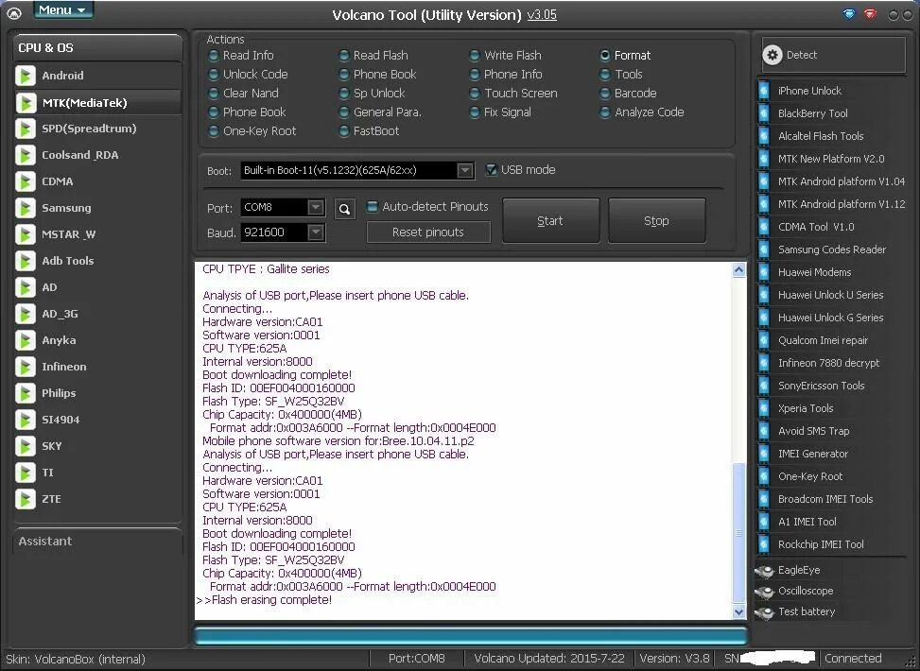This screenshot has height=671, width=920.
Task: Click the Detect gear icon
Action: click(x=772, y=55)
